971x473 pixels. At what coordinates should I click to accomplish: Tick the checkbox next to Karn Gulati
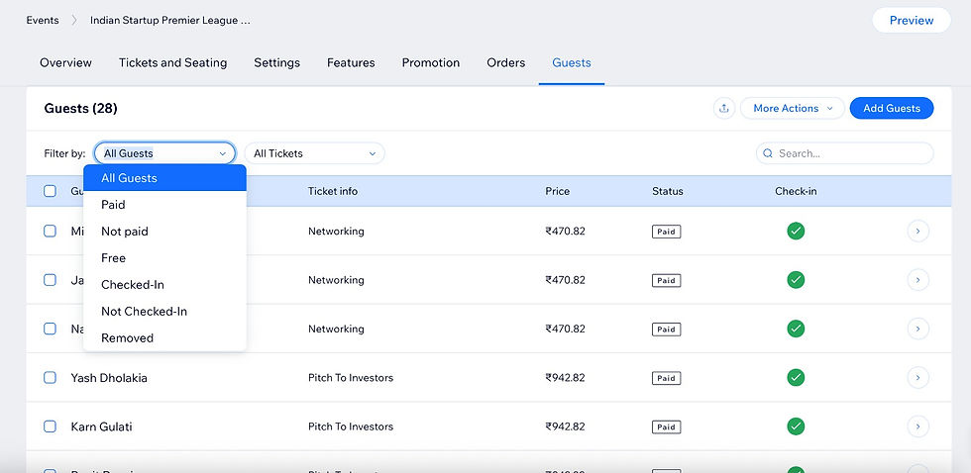coord(50,426)
